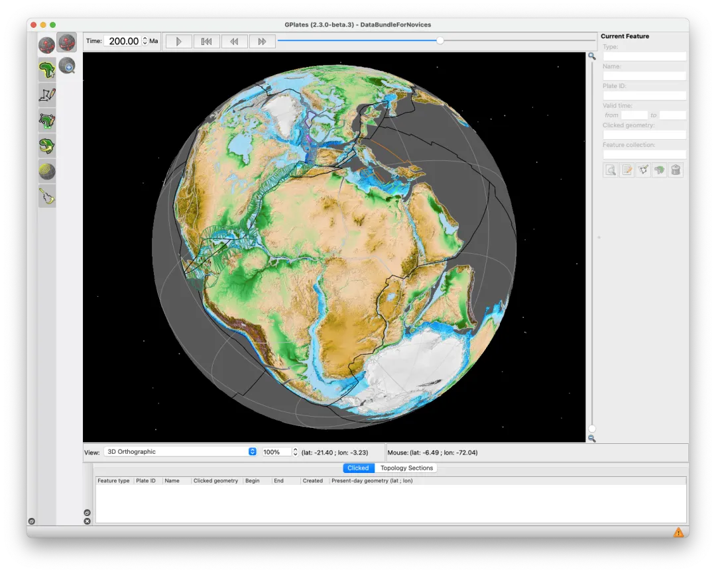Image resolution: width=716 pixels, height=573 pixels.
Task: Open the Topology tools group
Action: pos(47,121)
